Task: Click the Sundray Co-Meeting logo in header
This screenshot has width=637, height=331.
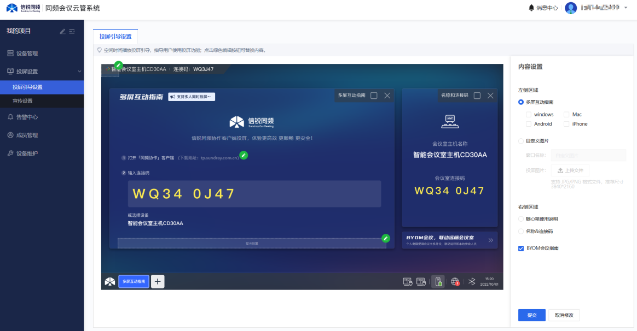Action: click(x=23, y=8)
